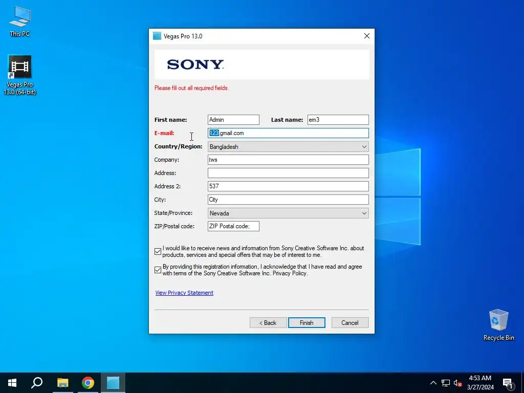Click into the Last name field with em3
524x393 pixels.
pos(338,120)
